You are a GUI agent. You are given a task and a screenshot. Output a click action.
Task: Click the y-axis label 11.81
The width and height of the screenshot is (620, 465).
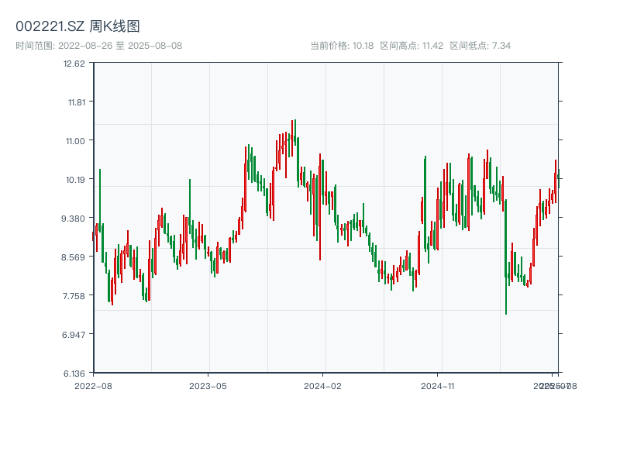click(76, 102)
